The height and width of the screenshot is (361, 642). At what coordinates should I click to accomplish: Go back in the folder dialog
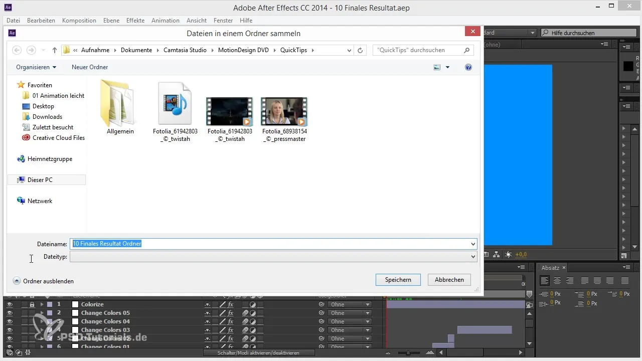click(17, 50)
